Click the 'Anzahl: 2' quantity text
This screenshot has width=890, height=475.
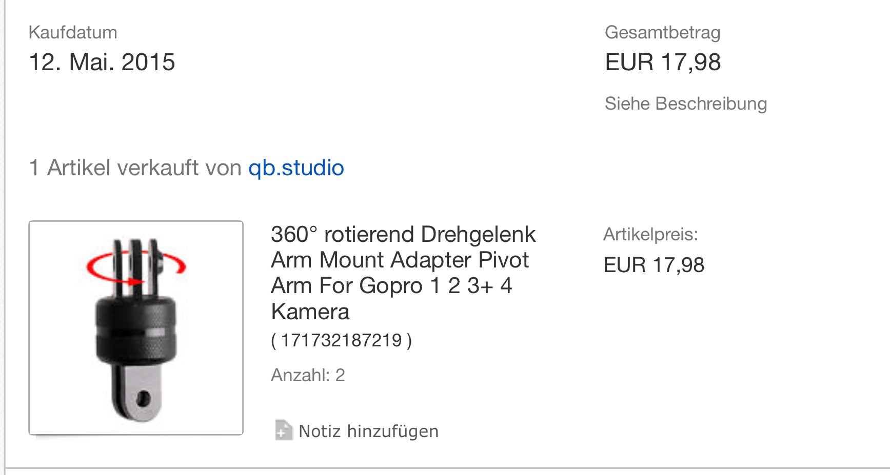tap(308, 375)
